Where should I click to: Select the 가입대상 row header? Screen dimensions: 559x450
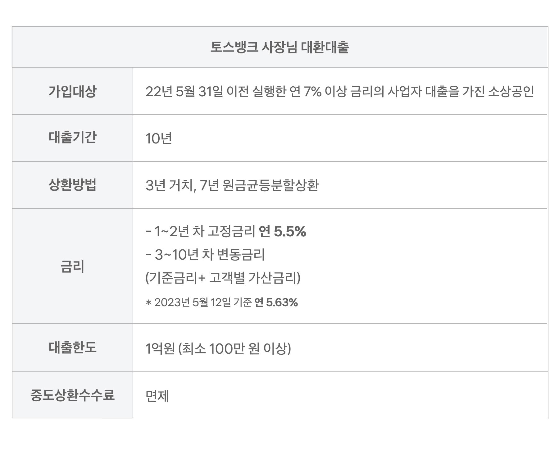72,91
